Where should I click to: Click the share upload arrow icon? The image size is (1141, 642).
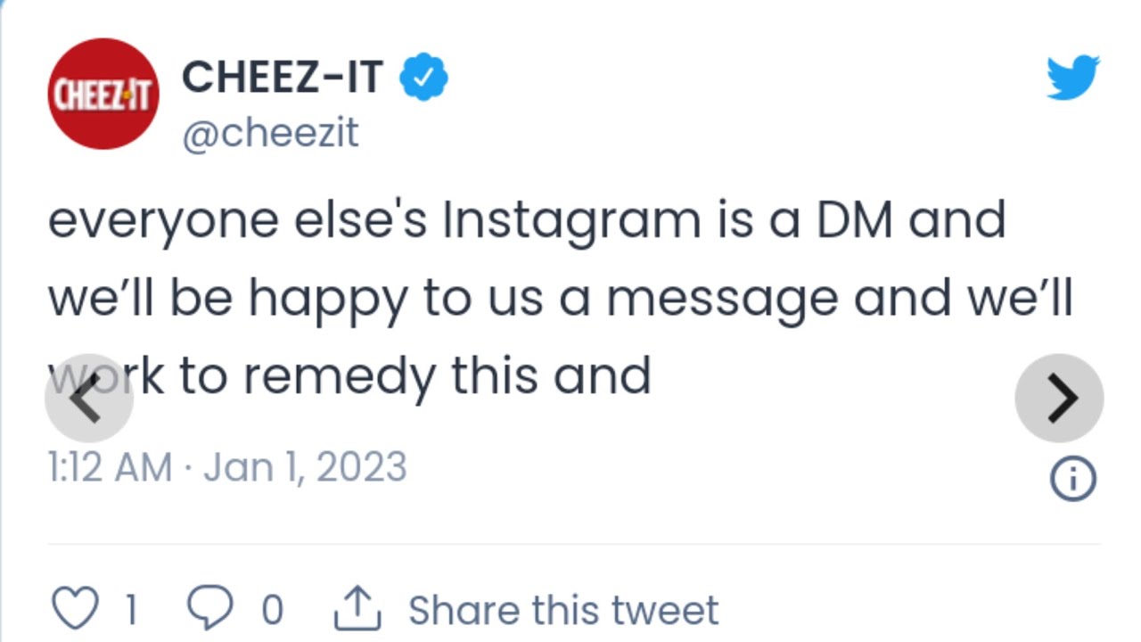point(357,608)
